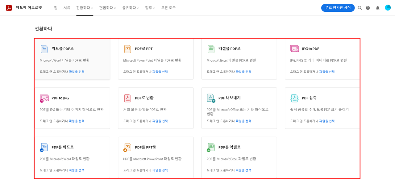Select the JPG to PDF title

[x=310, y=49]
